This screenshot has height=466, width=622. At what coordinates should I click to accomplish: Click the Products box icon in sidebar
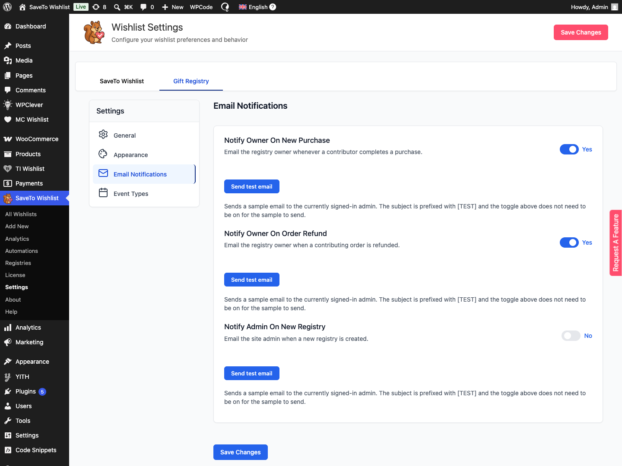[8, 154]
